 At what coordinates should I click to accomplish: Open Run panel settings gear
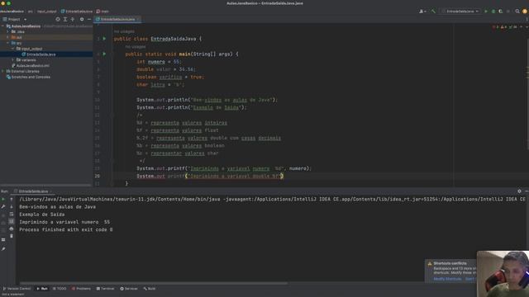tap(520, 191)
